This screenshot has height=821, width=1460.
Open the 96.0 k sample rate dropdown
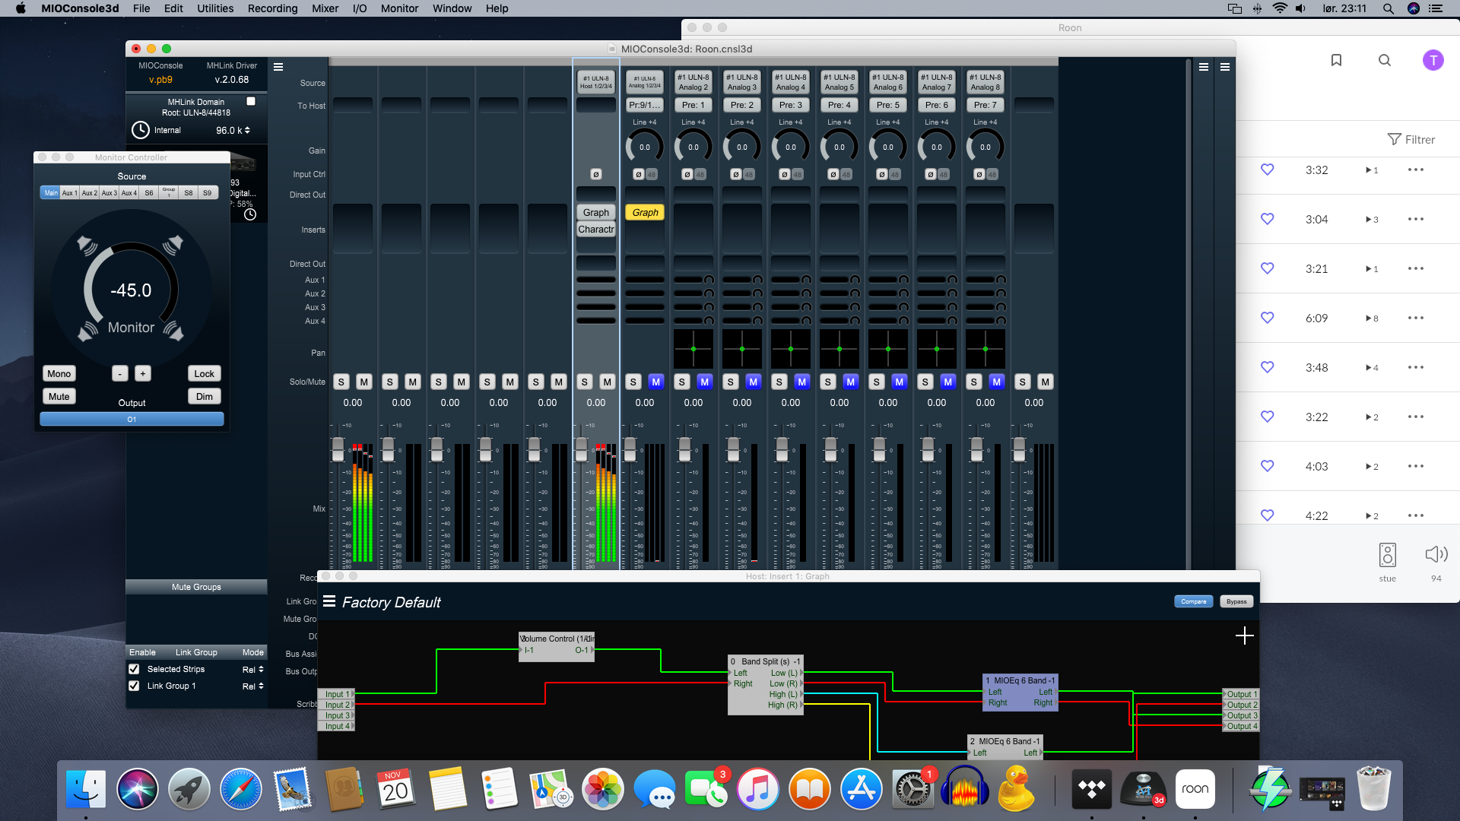point(233,130)
